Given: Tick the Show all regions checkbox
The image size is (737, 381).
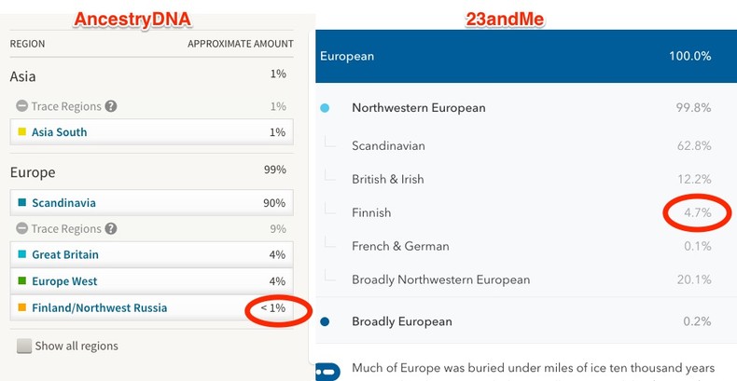Looking at the screenshot, I should [24, 347].
